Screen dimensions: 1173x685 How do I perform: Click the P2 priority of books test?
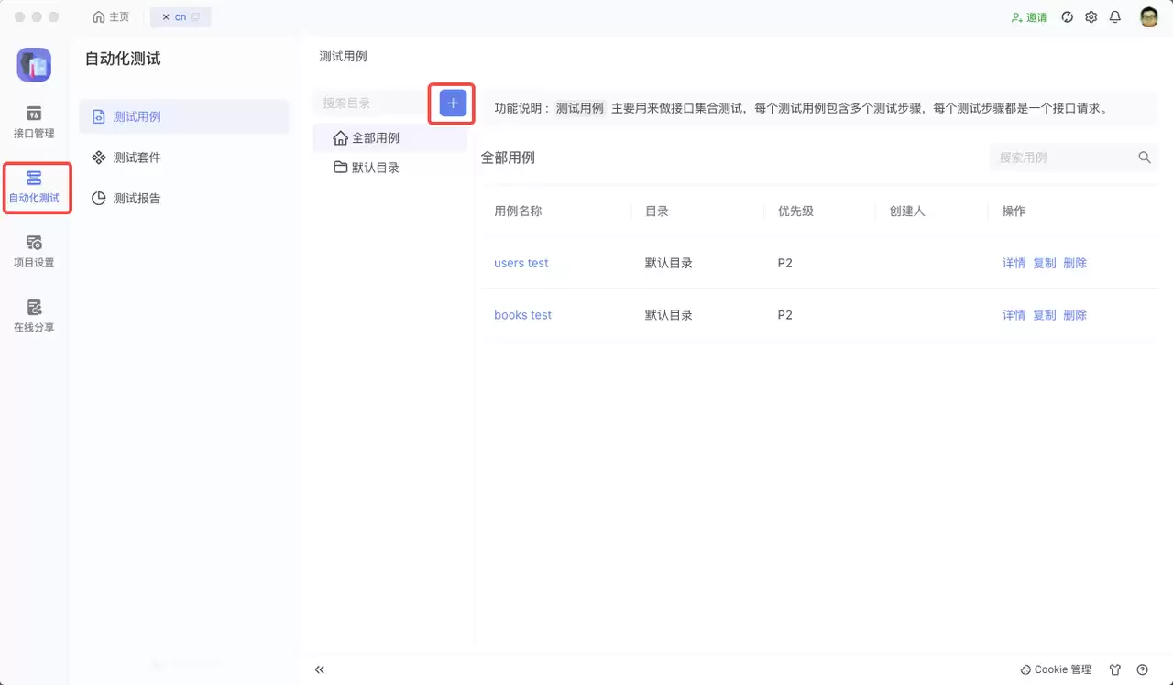(785, 315)
